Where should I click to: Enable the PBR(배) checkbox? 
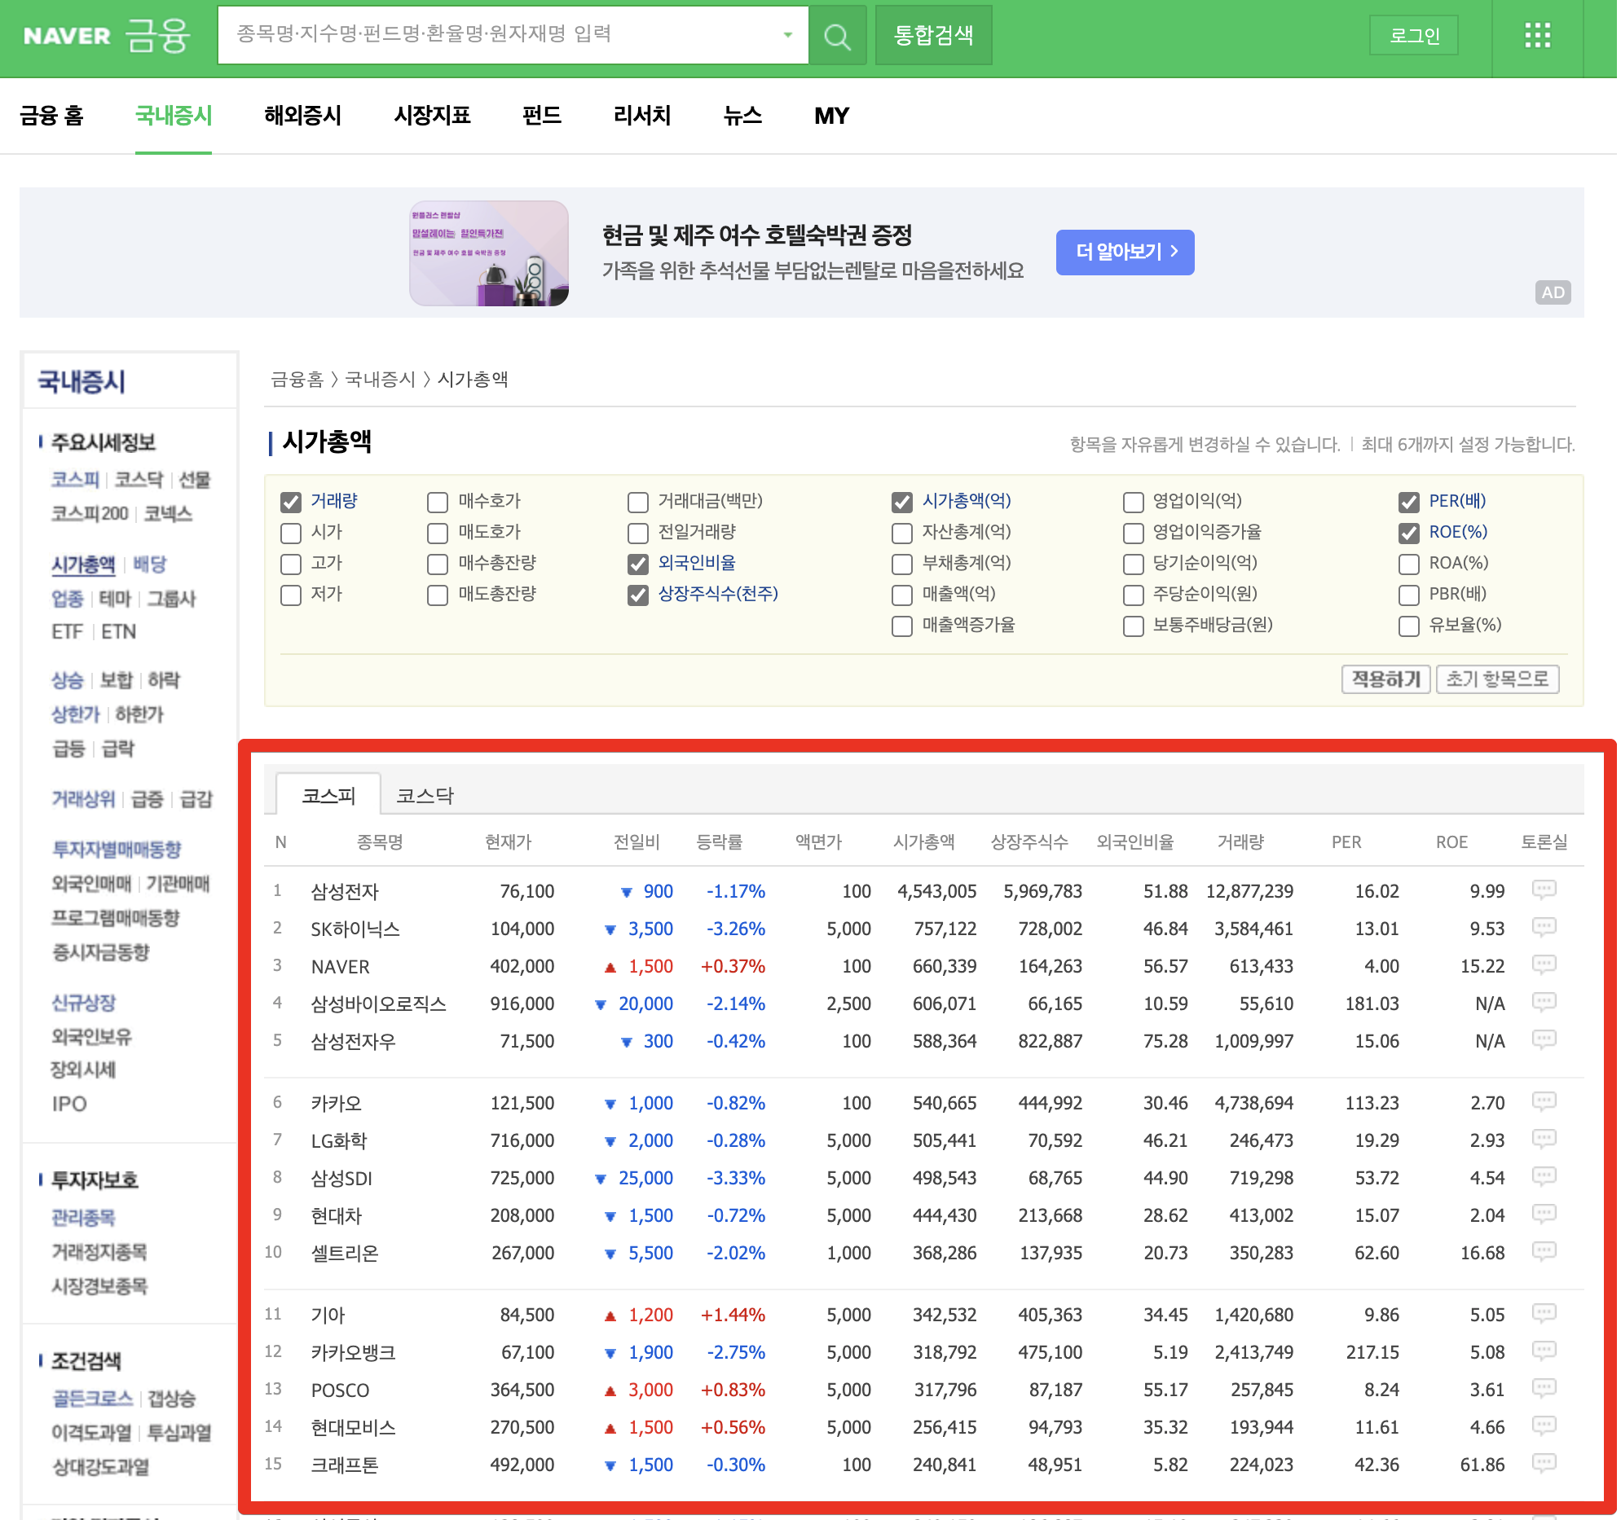pyautogui.click(x=1408, y=595)
